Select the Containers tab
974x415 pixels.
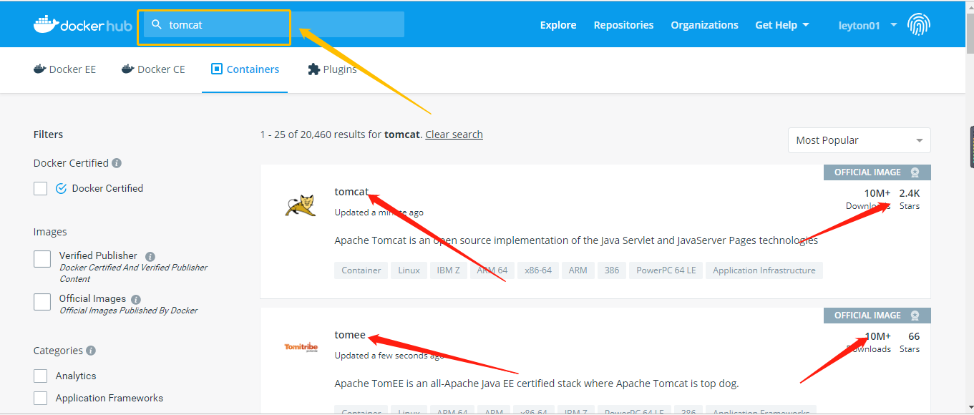click(x=245, y=69)
